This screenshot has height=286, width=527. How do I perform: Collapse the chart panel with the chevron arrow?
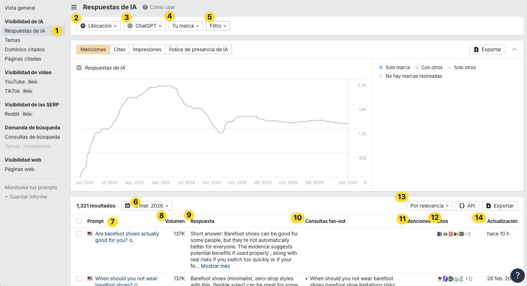tap(514, 49)
